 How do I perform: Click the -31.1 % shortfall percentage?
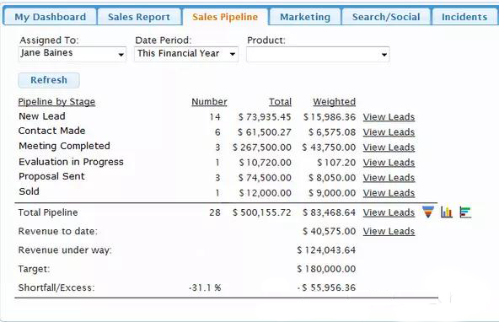click(x=205, y=287)
